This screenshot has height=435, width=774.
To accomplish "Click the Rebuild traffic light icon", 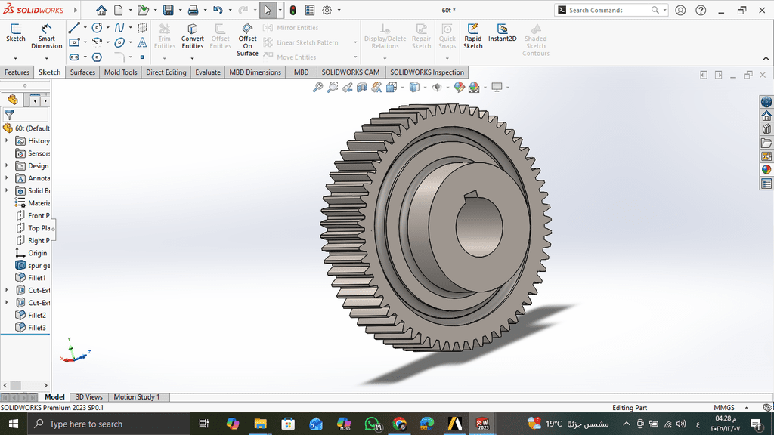I will (292, 11).
